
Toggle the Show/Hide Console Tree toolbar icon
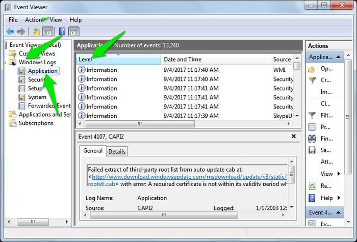(48, 32)
